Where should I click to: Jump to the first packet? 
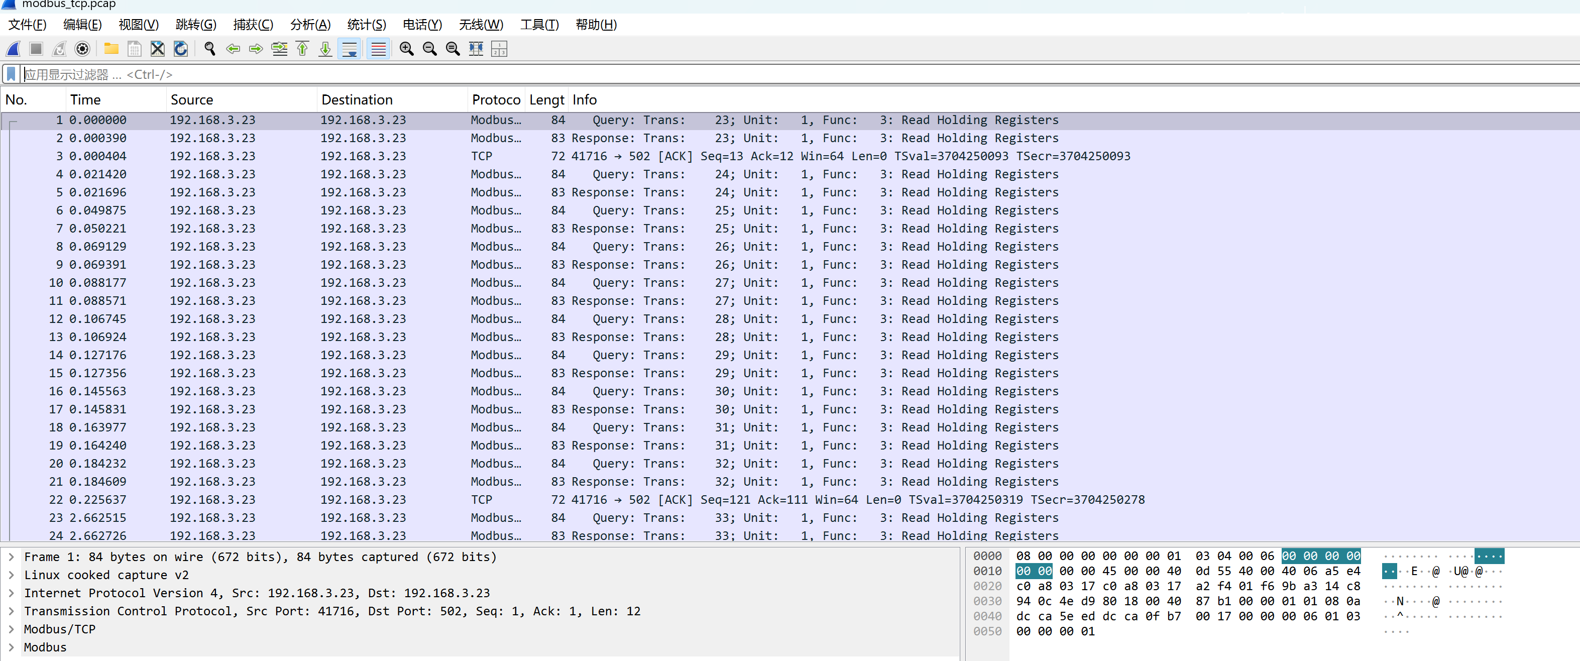(x=302, y=49)
